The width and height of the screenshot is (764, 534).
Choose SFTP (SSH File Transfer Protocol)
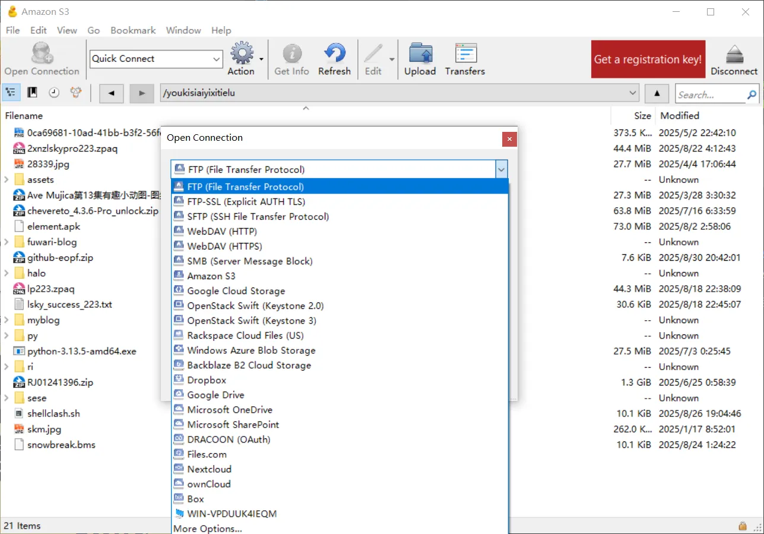tap(258, 216)
